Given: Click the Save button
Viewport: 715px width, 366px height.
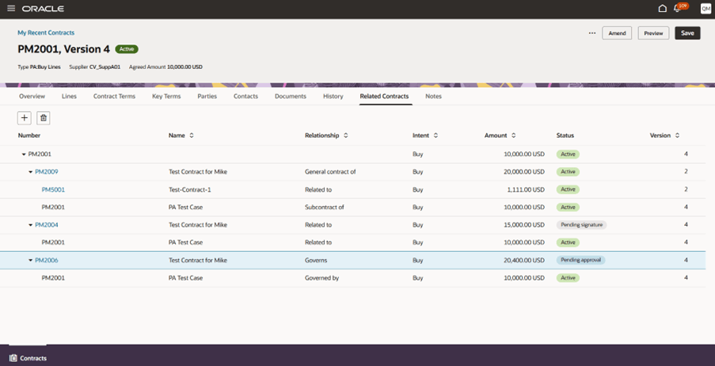Looking at the screenshot, I should point(687,33).
